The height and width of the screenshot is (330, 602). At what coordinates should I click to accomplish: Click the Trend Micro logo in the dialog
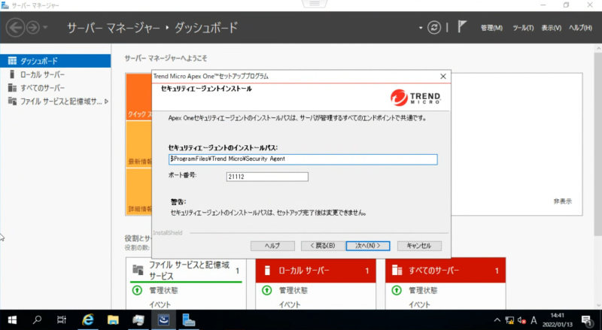click(415, 98)
